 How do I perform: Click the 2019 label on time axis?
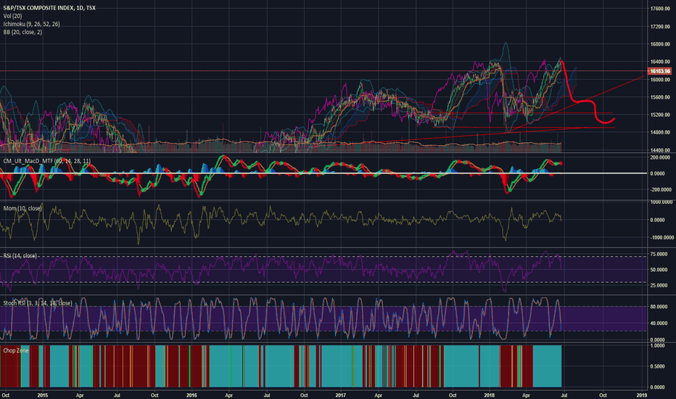641,395
